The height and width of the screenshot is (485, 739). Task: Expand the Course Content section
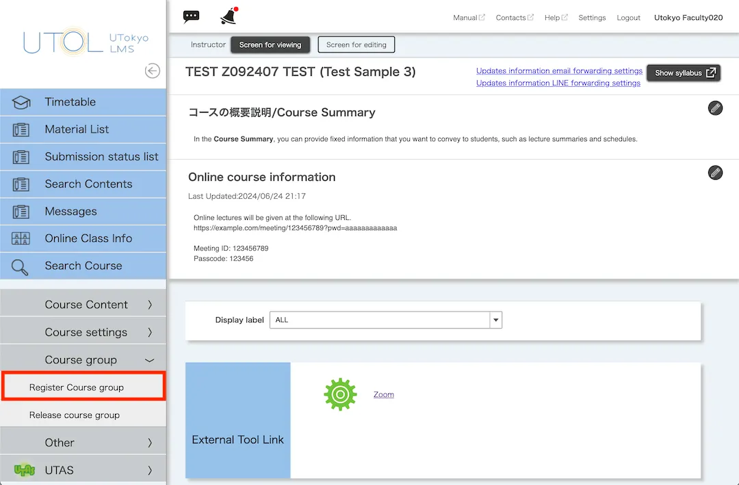pyautogui.click(x=83, y=305)
